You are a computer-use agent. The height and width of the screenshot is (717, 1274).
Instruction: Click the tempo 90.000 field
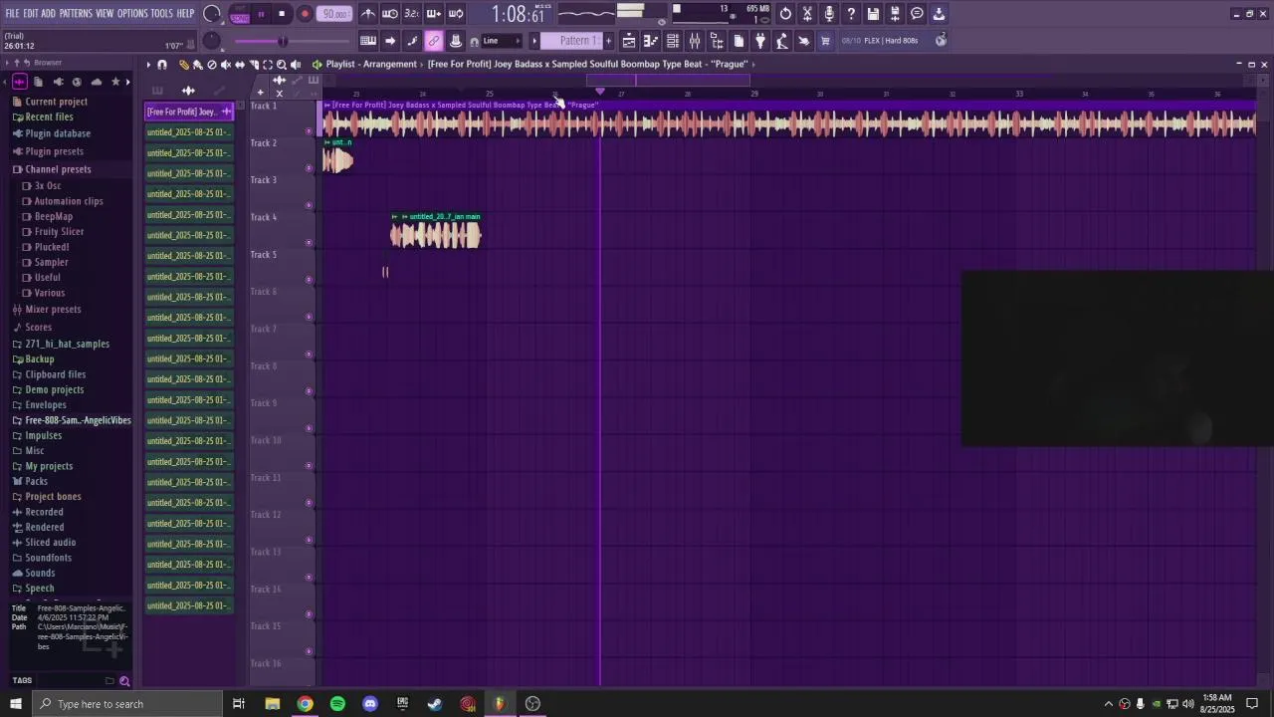tap(334, 14)
